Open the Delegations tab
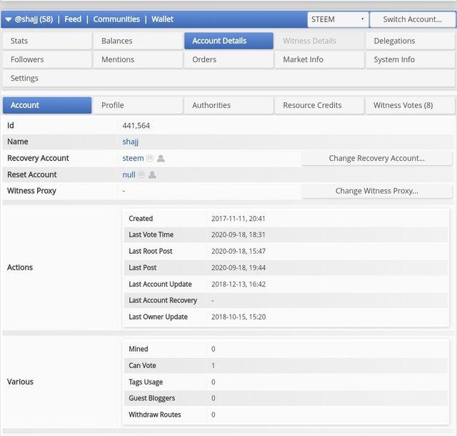Screen dimensions: 457x436 coord(411,41)
